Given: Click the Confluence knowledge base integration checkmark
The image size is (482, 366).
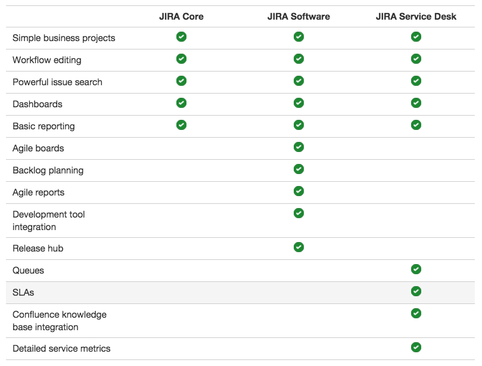Looking at the screenshot, I should [416, 314].
